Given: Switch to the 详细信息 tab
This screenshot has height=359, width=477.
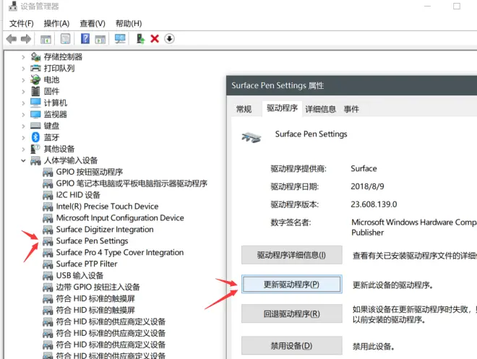Looking at the screenshot, I should (321, 109).
